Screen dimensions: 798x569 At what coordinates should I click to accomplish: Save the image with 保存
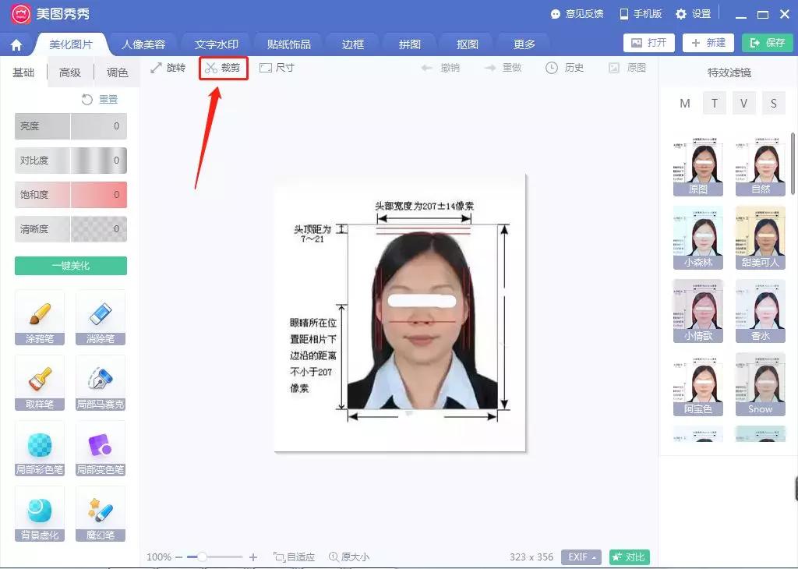[x=768, y=43]
